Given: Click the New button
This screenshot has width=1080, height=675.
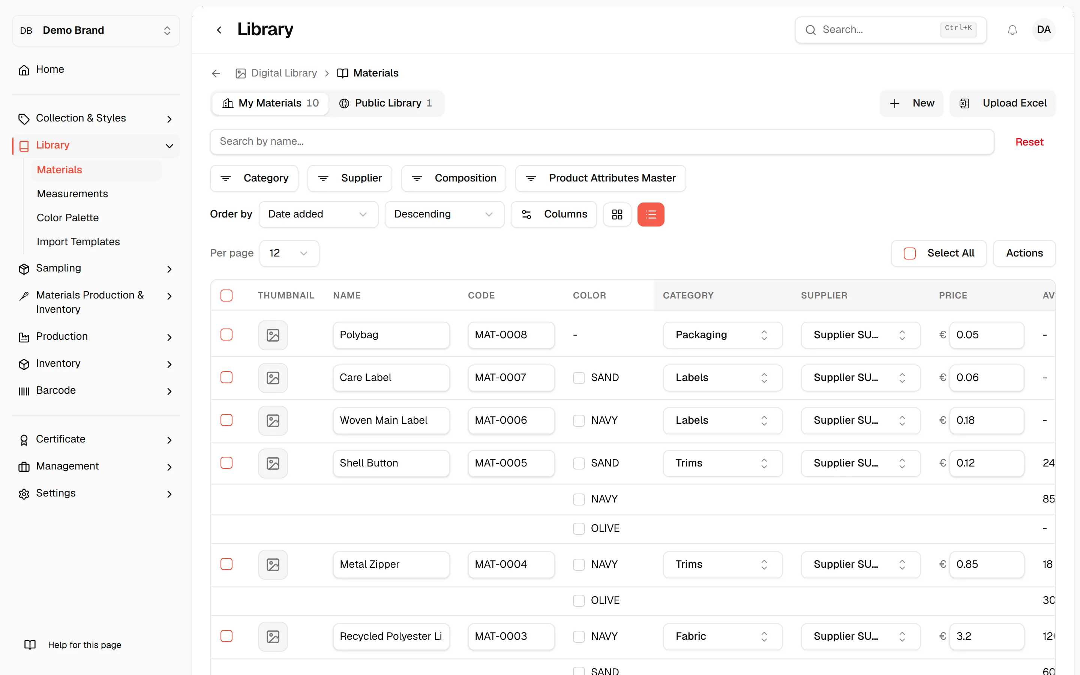Looking at the screenshot, I should pyautogui.click(x=911, y=103).
